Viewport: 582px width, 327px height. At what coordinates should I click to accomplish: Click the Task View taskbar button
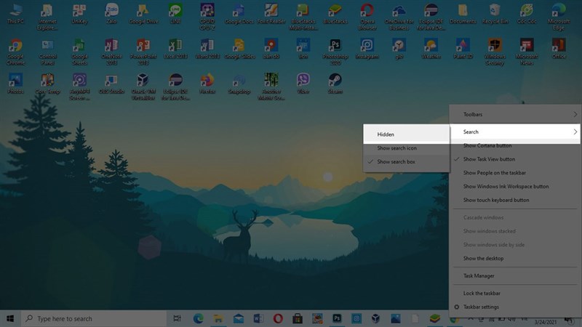pyautogui.click(x=177, y=318)
